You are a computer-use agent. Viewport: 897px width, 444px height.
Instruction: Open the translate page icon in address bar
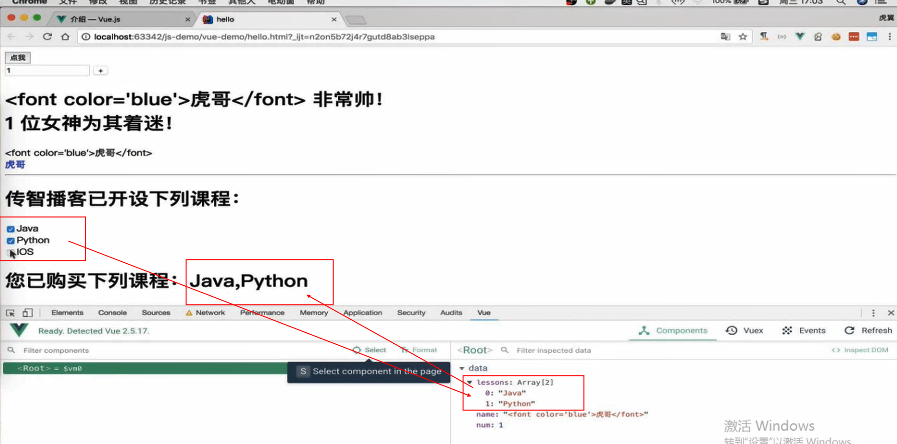(x=725, y=36)
